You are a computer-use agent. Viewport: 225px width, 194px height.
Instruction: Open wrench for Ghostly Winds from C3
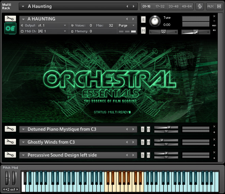pos(10,142)
